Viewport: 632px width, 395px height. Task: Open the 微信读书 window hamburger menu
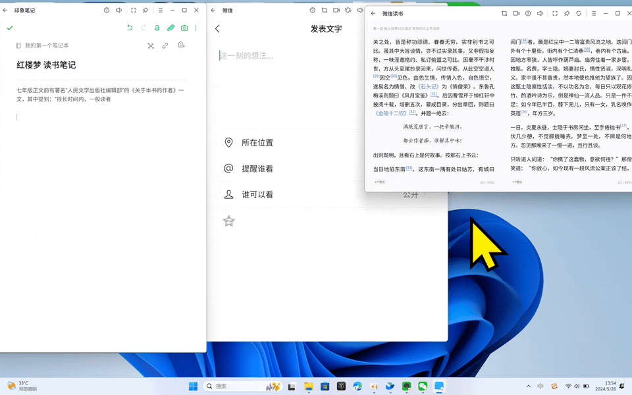pos(594,13)
